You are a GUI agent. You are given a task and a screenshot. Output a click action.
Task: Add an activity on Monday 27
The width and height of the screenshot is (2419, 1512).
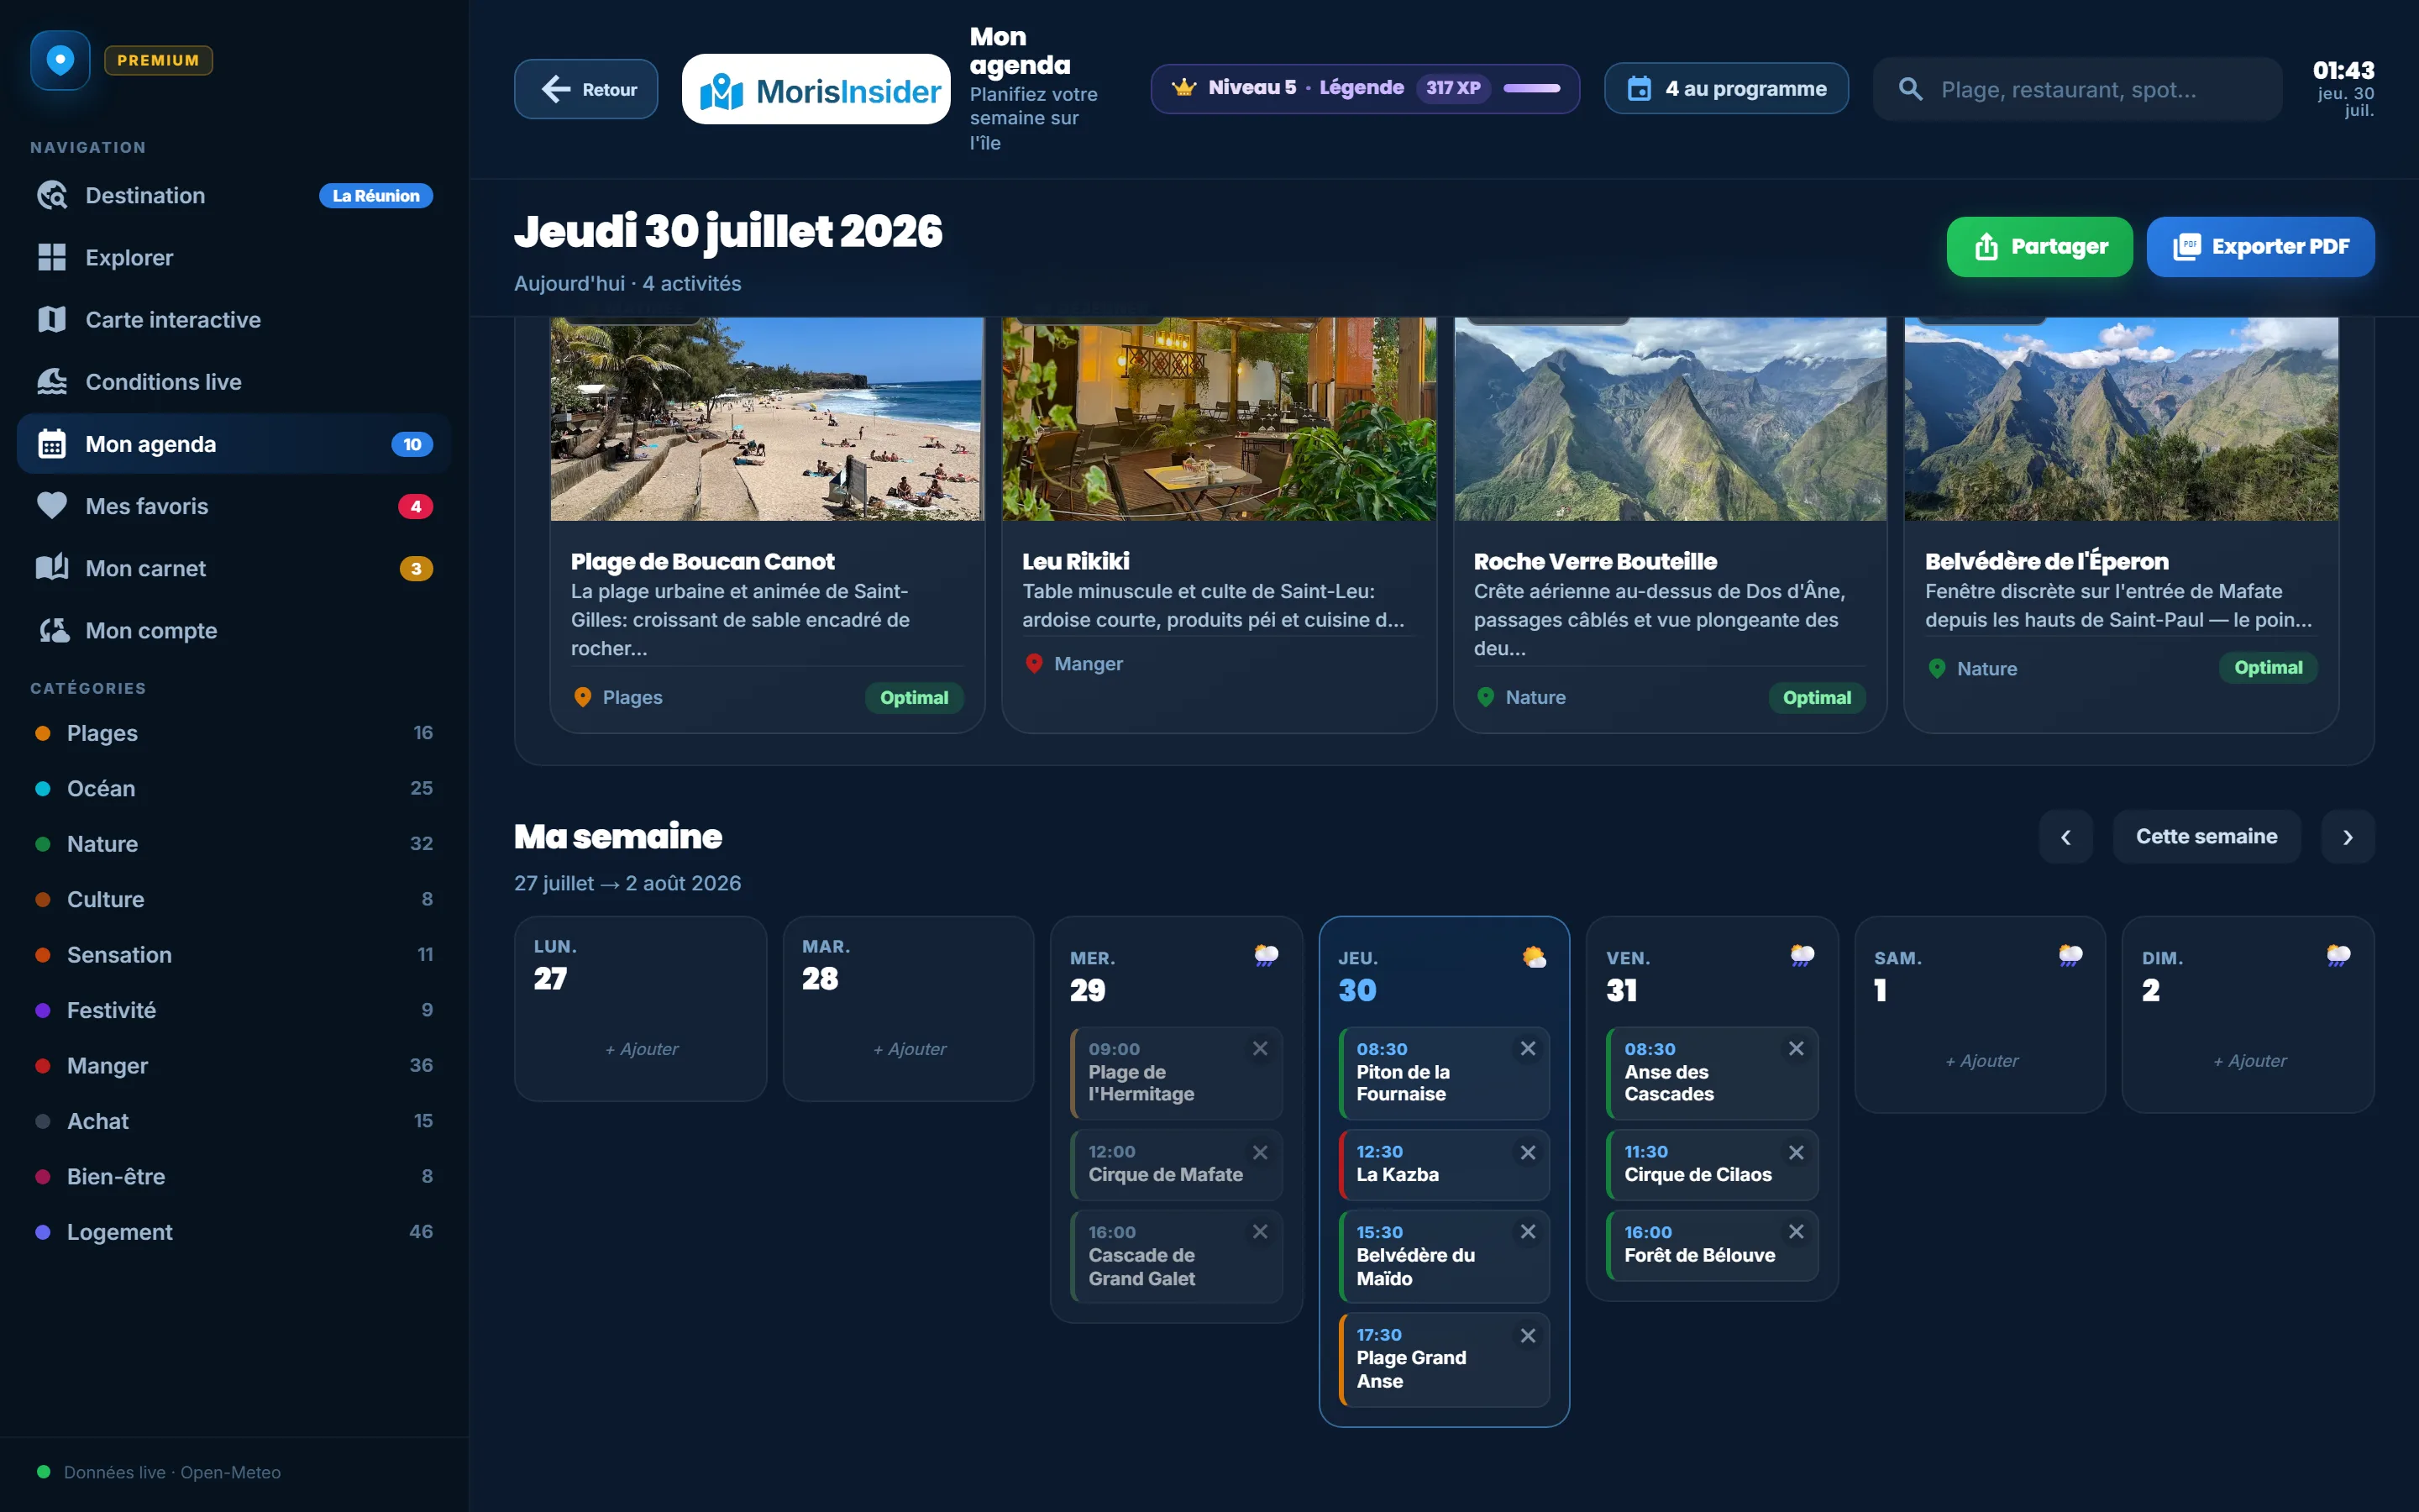pyautogui.click(x=641, y=1049)
